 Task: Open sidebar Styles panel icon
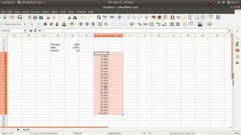(237, 44)
